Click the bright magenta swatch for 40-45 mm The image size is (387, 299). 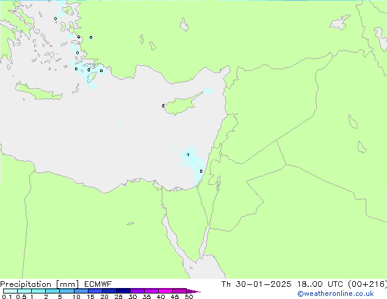point(165,291)
